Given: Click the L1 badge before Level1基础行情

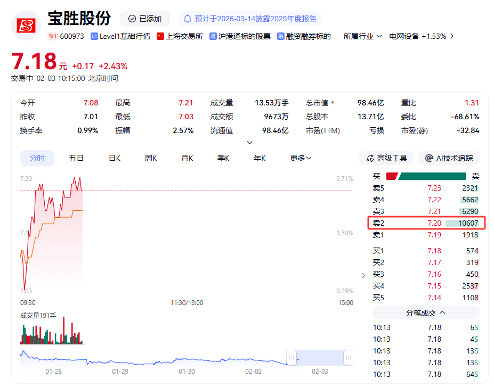Looking at the screenshot, I should pos(94,37).
